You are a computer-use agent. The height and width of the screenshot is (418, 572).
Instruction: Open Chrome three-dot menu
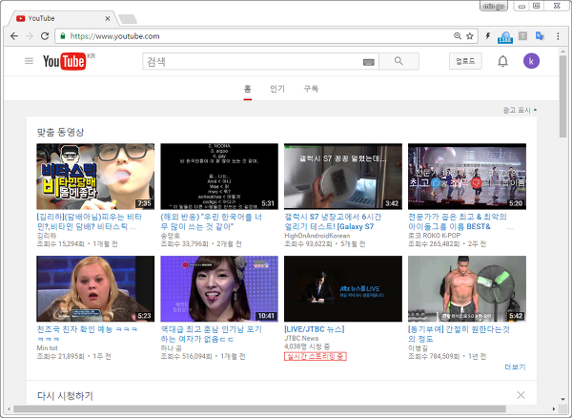[558, 36]
